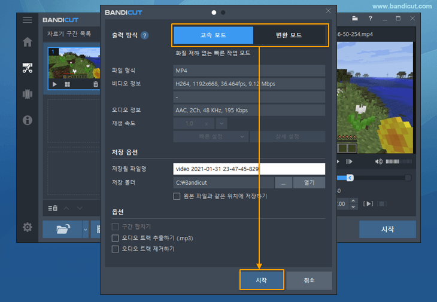Click the 1.0 x playback speed field
This screenshot has width=437, height=302.
point(194,123)
